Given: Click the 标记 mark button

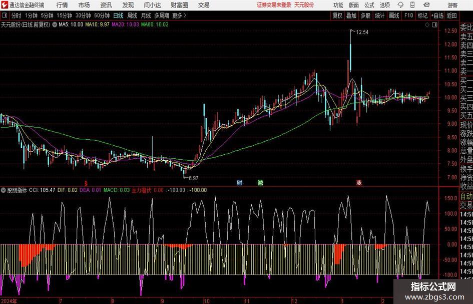Looking at the screenshot, I should [422, 15].
